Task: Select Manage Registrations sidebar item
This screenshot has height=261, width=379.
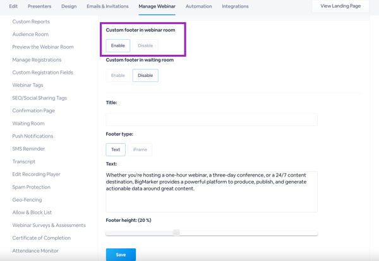Action: 37,60
